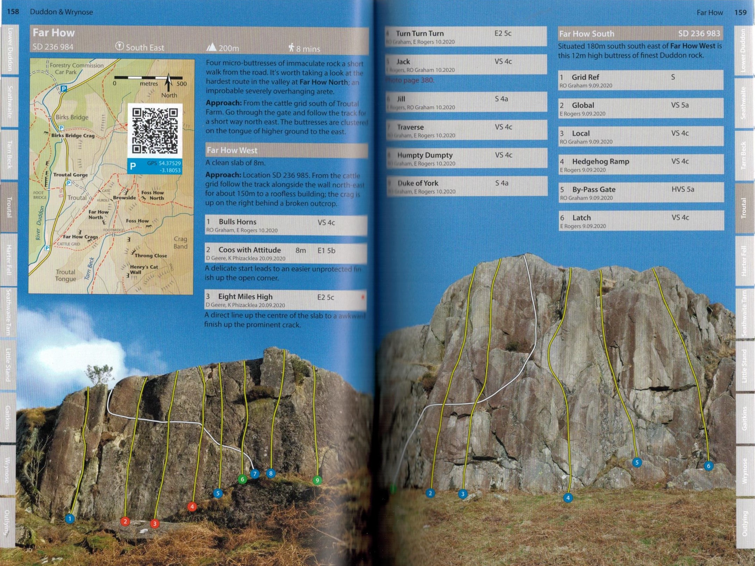Click the 'Bulls Horns' route entry
The image size is (755, 566).
point(286,225)
